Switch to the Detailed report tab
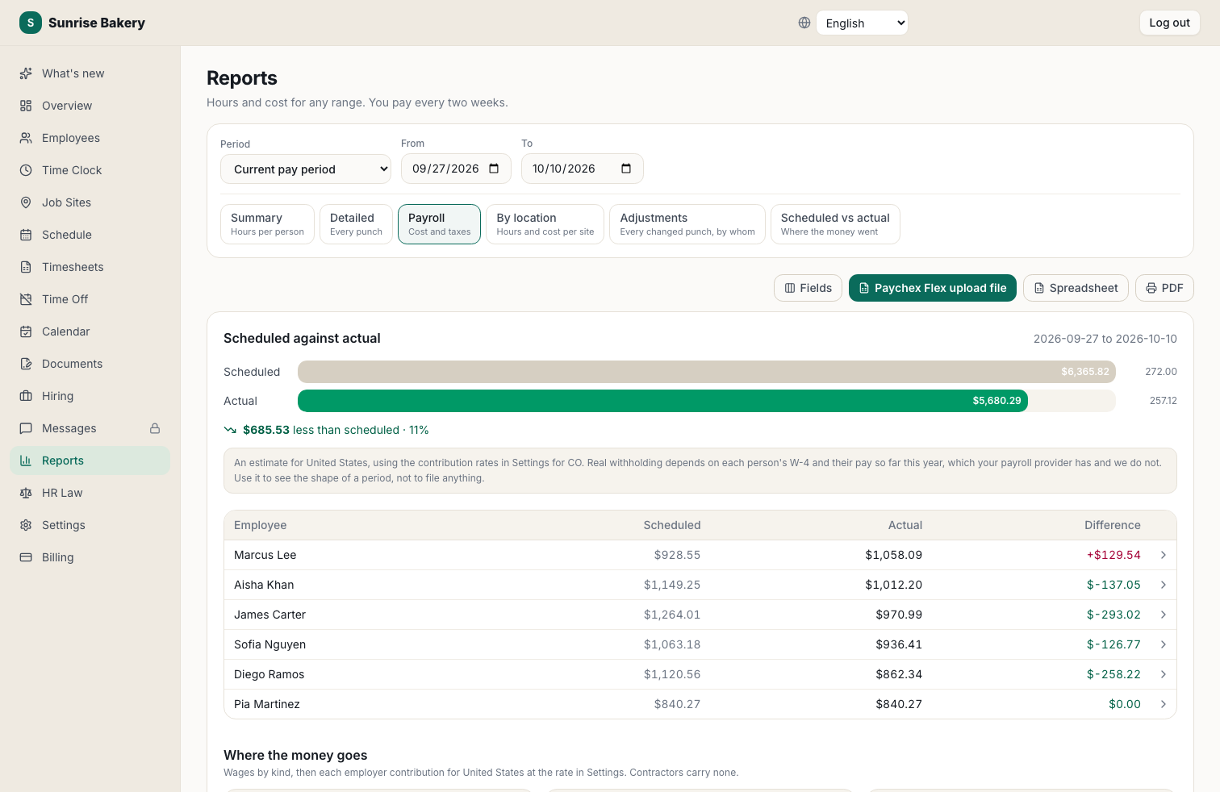1220x792 pixels. coord(356,223)
